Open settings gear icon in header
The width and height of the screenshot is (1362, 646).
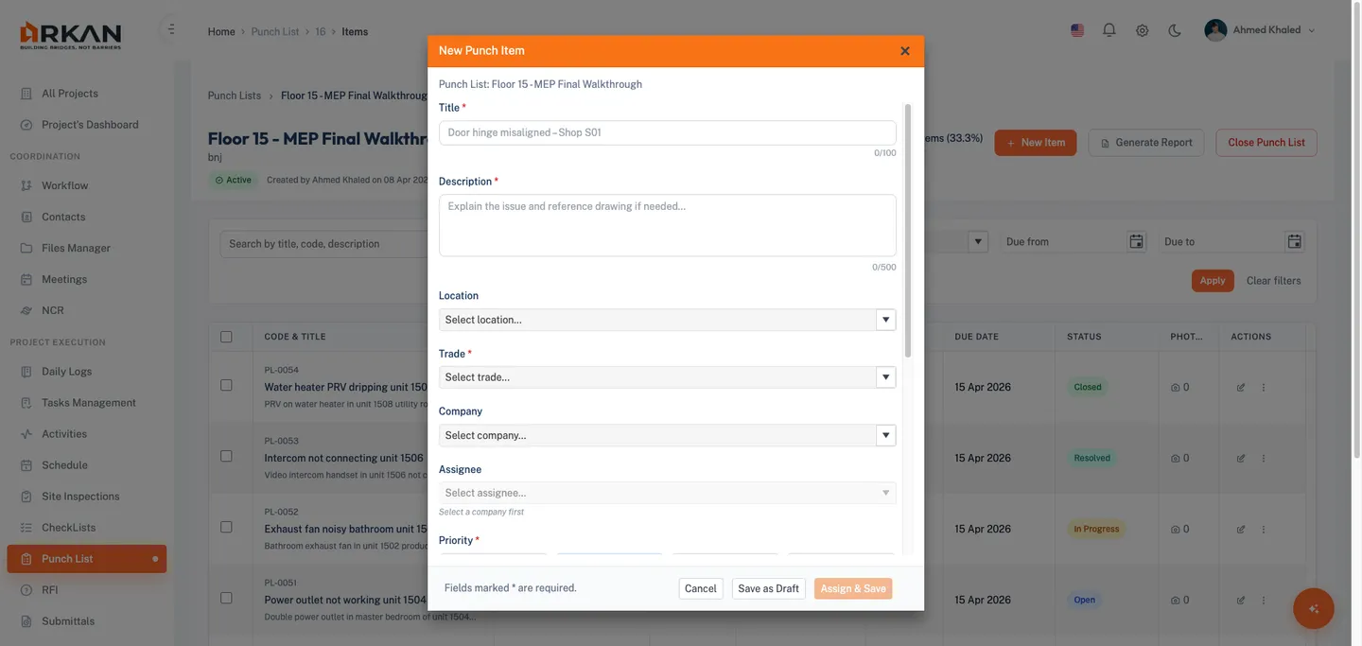[1142, 30]
